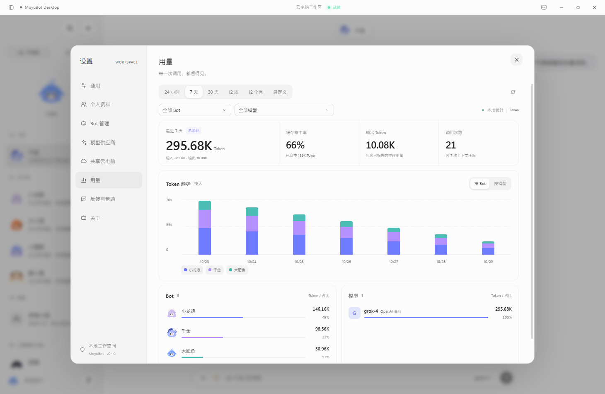Screen dimensions: 605x394
Task: Click the 云电脑工作区 title bar label
Action: (x=309, y=7)
